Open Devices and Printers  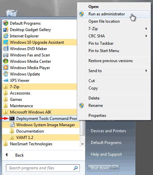(x=108, y=131)
